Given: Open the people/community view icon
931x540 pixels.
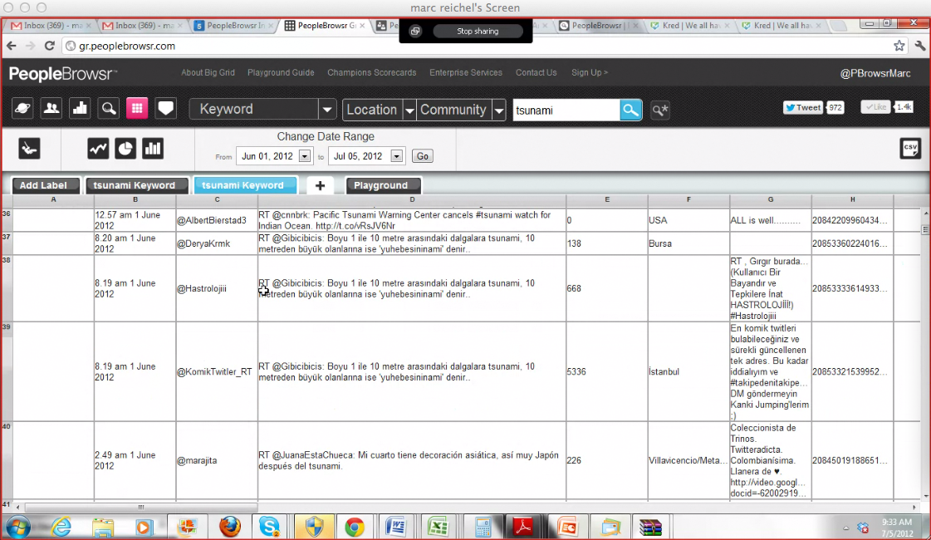Looking at the screenshot, I should coord(51,109).
